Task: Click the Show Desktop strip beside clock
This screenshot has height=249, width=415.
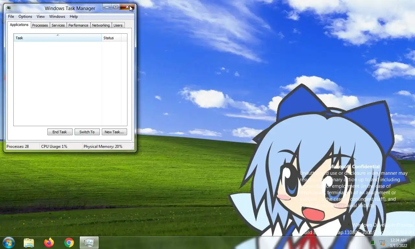Action: (412, 243)
